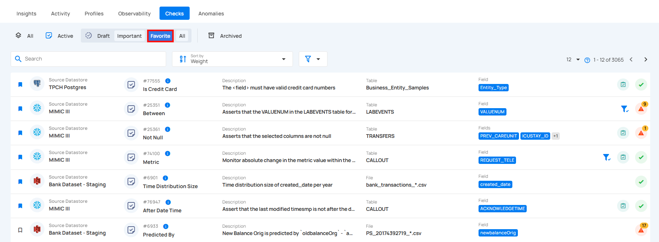Viewport: 659px width, 242px height.
Task: Open info icon next to #6901
Action: point(165,178)
